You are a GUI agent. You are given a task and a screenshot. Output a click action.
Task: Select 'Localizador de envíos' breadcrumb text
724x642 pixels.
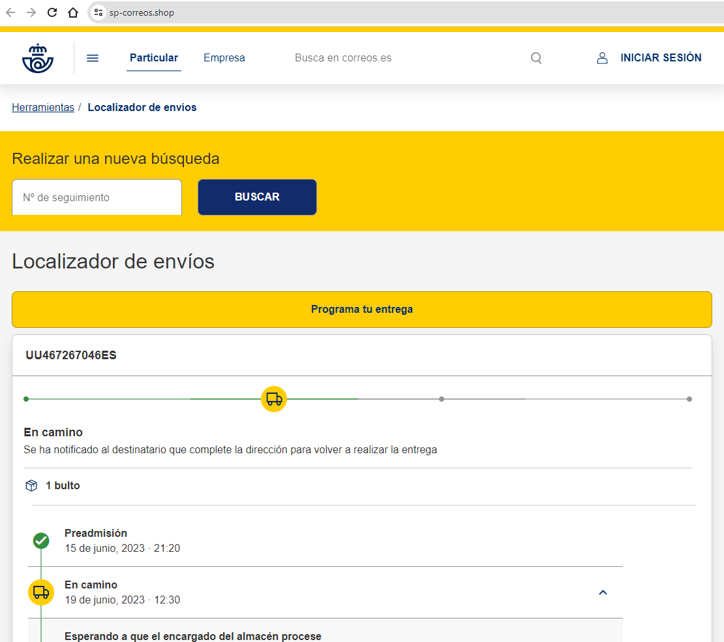[x=142, y=107]
